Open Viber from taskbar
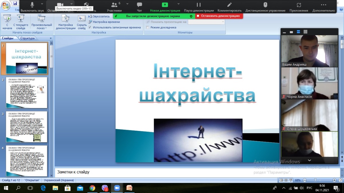 [x=105, y=188]
